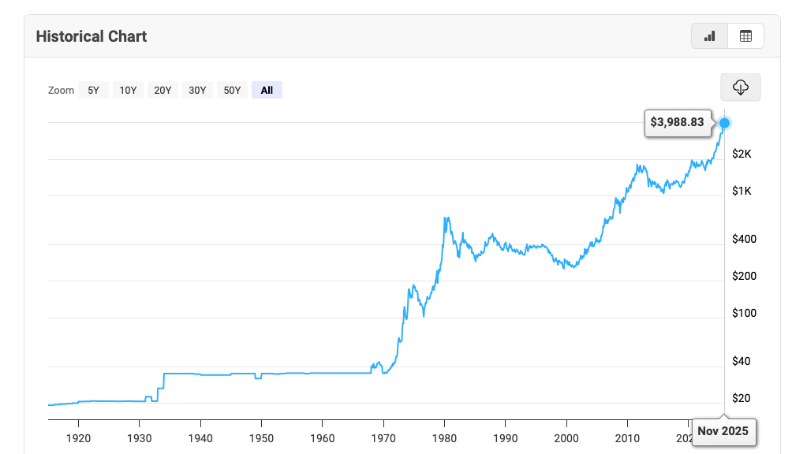Click the cloud download icon

pyautogui.click(x=740, y=87)
